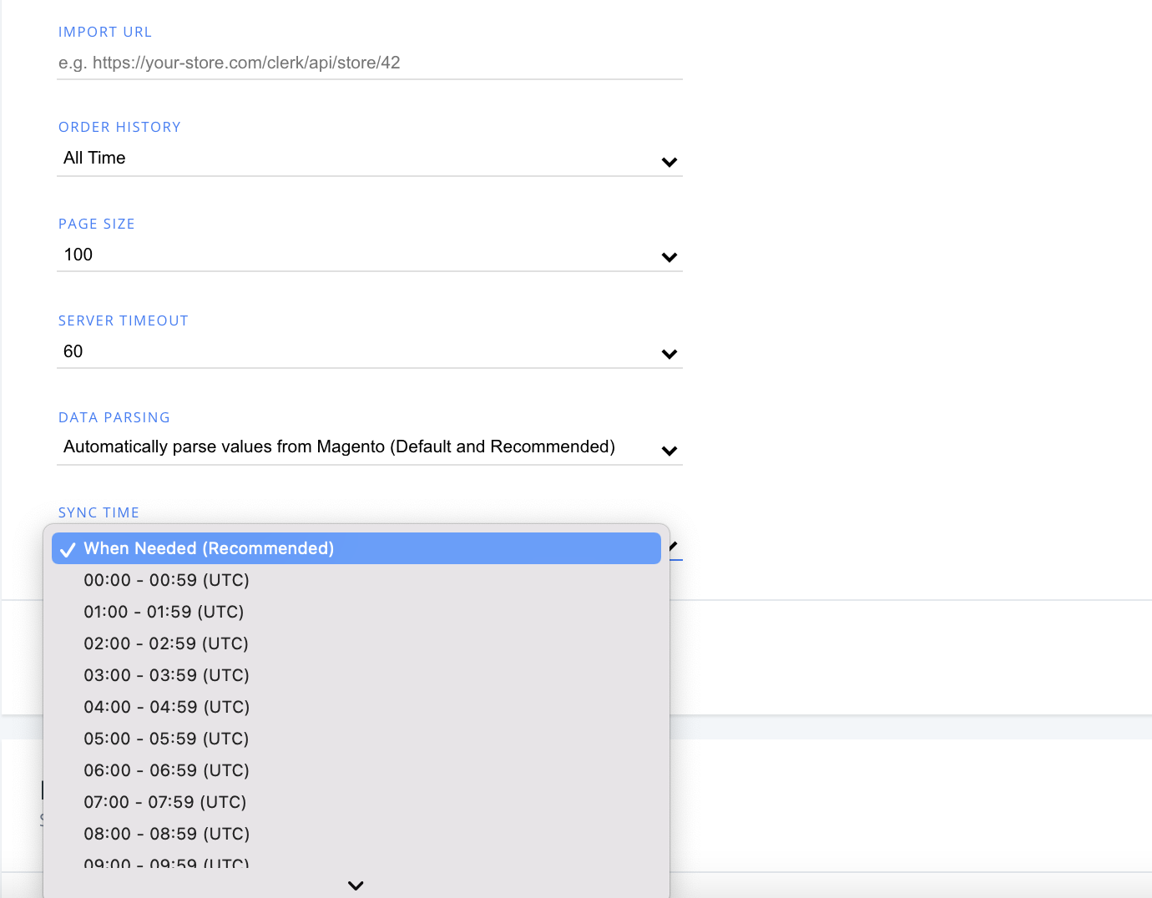Click the scroll-down arrow in sync list
Screen dimensions: 1152x898
[356, 885]
